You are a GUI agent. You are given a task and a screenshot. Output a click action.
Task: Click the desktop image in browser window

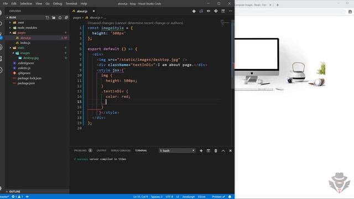280,64
